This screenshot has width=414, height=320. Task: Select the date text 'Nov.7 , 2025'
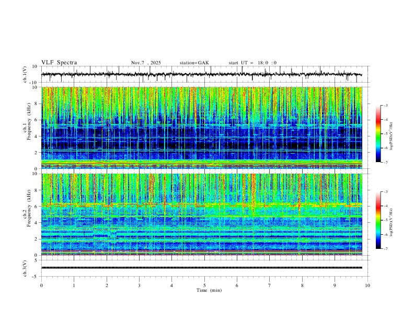(146, 63)
